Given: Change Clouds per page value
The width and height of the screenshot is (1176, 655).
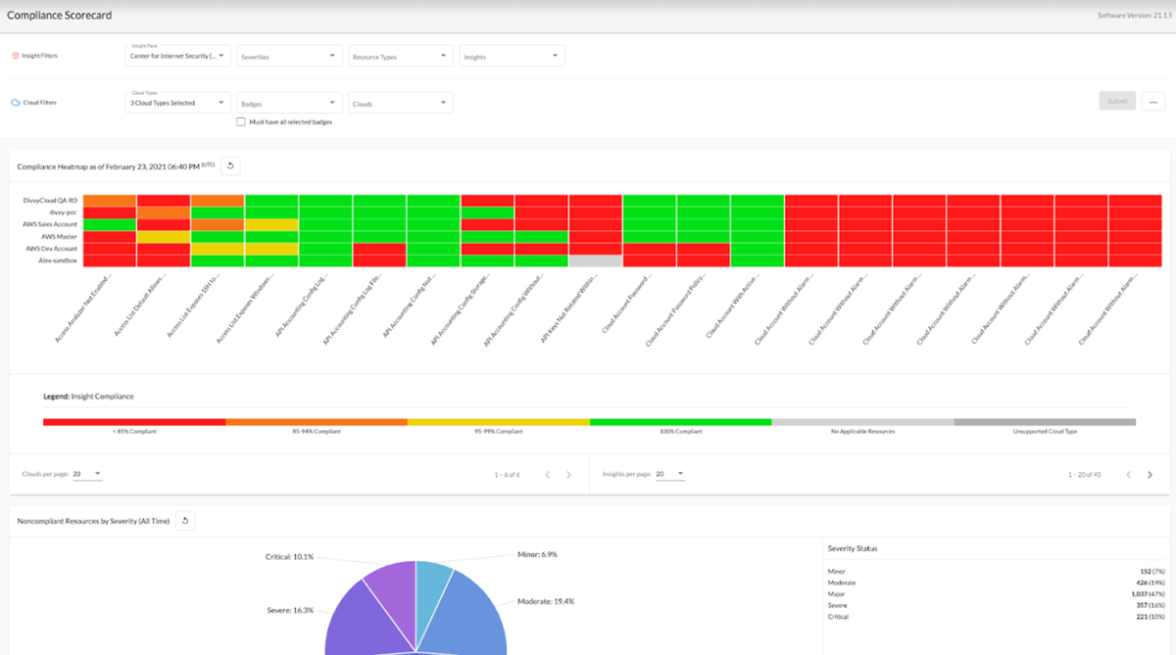Looking at the screenshot, I should [x=87, y=474].
